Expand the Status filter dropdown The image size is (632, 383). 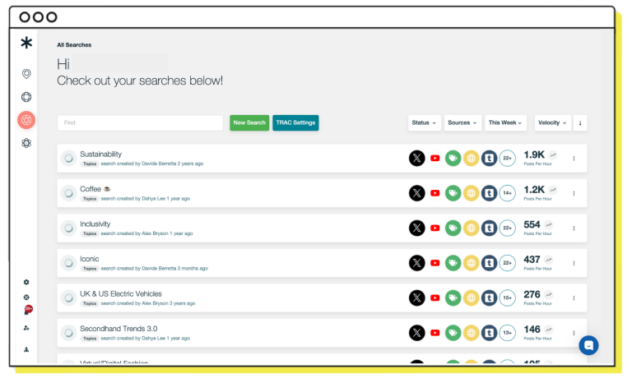pyautogui.click(x=424, y=122)
